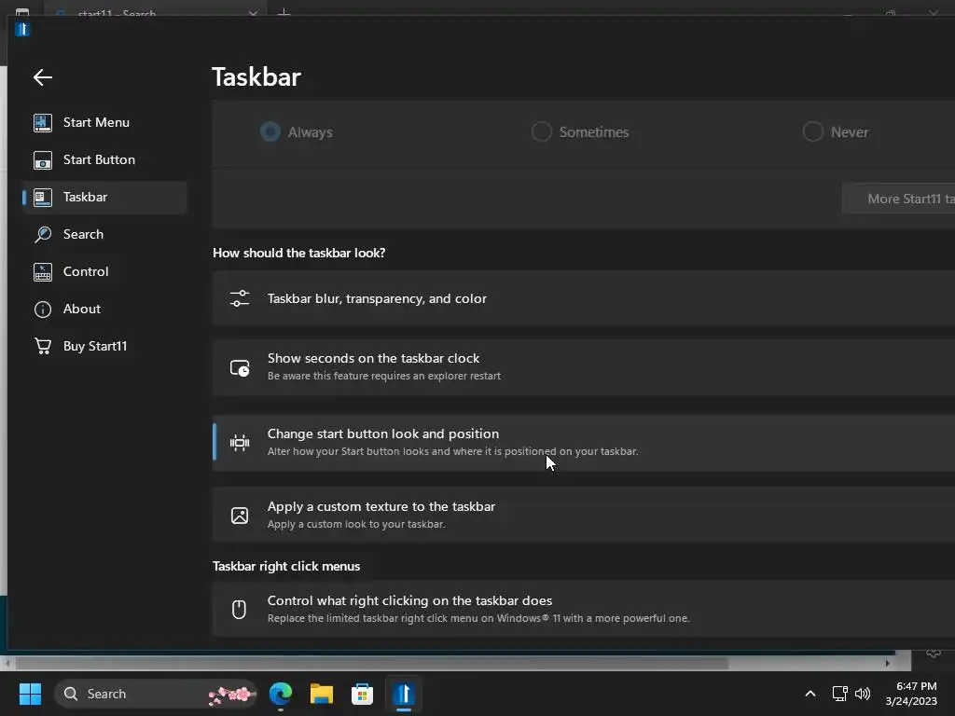Click the scrollbar left arrow
Screen dimensions: 955x716
coord(7,663)
